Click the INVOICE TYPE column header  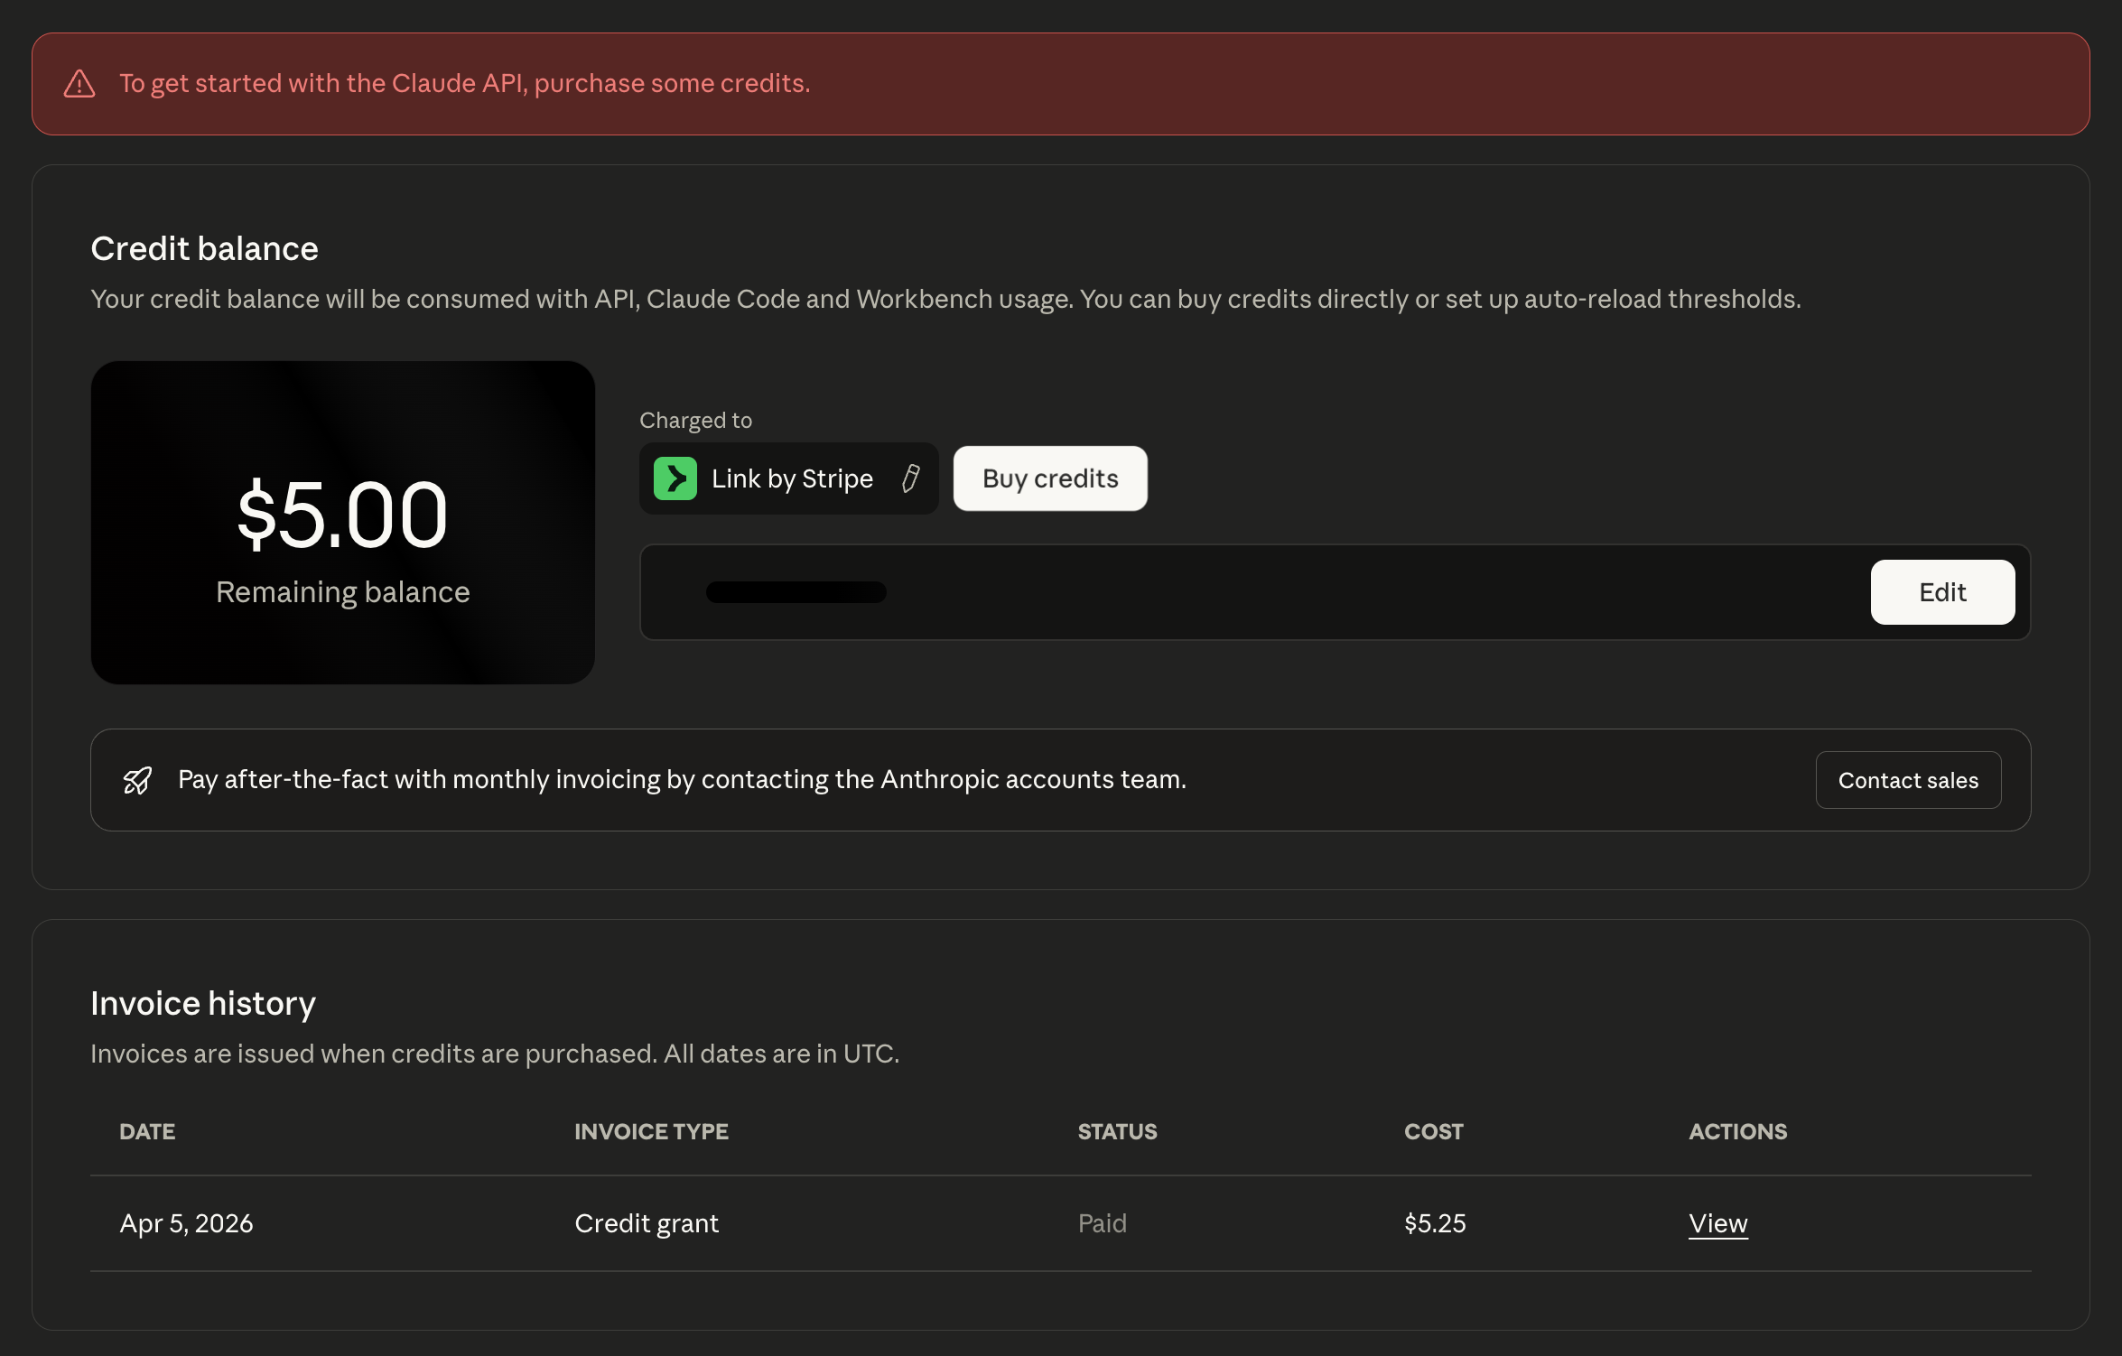651,1131
